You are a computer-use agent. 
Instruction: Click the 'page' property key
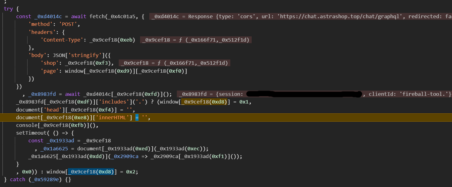50,71
